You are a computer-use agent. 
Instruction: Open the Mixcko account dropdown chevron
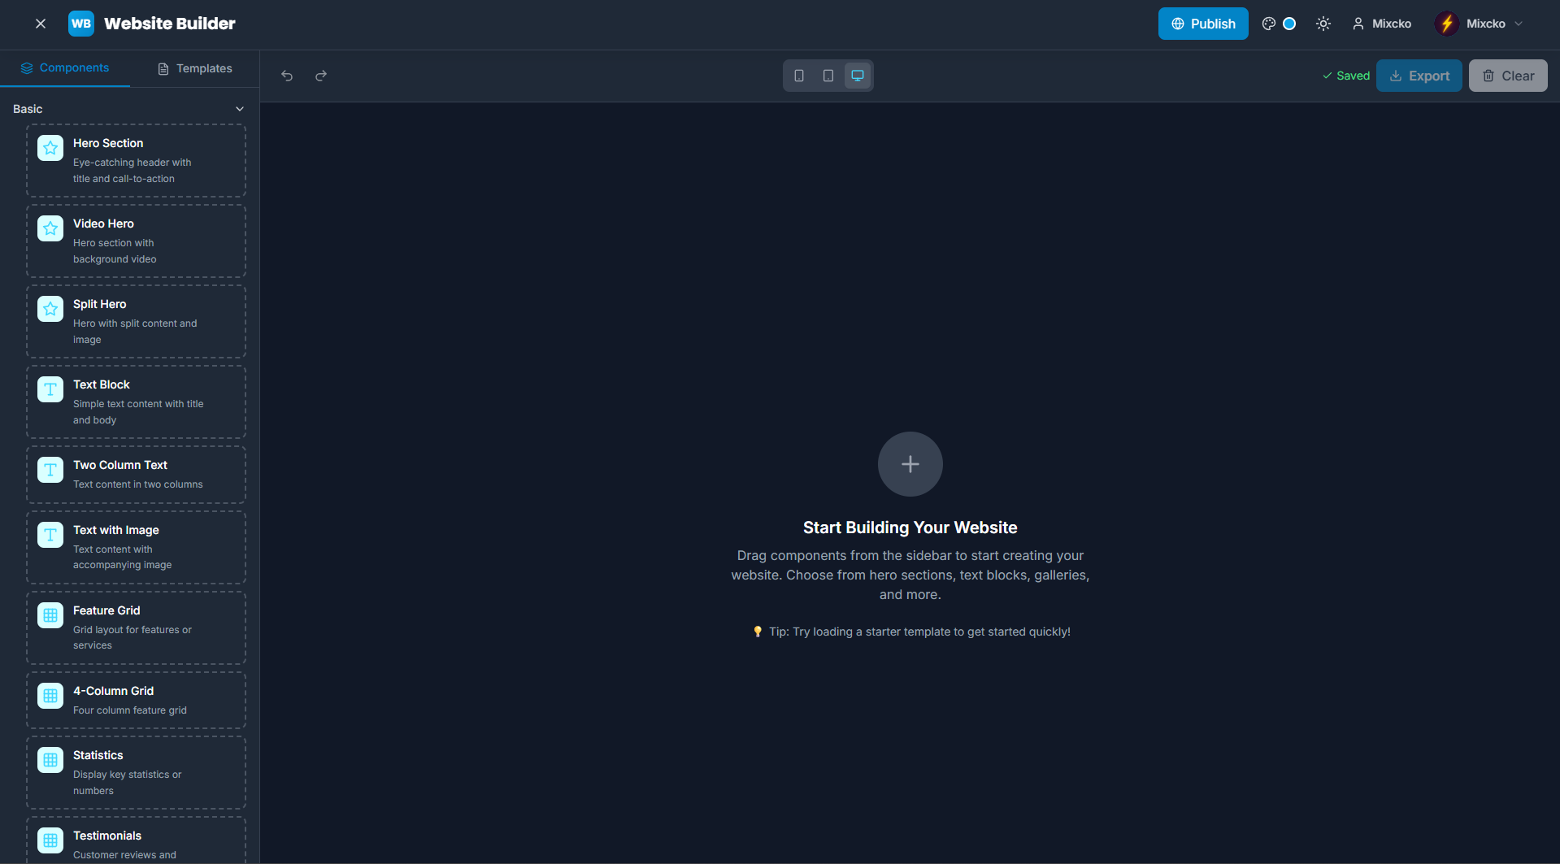pos(1519,24)
